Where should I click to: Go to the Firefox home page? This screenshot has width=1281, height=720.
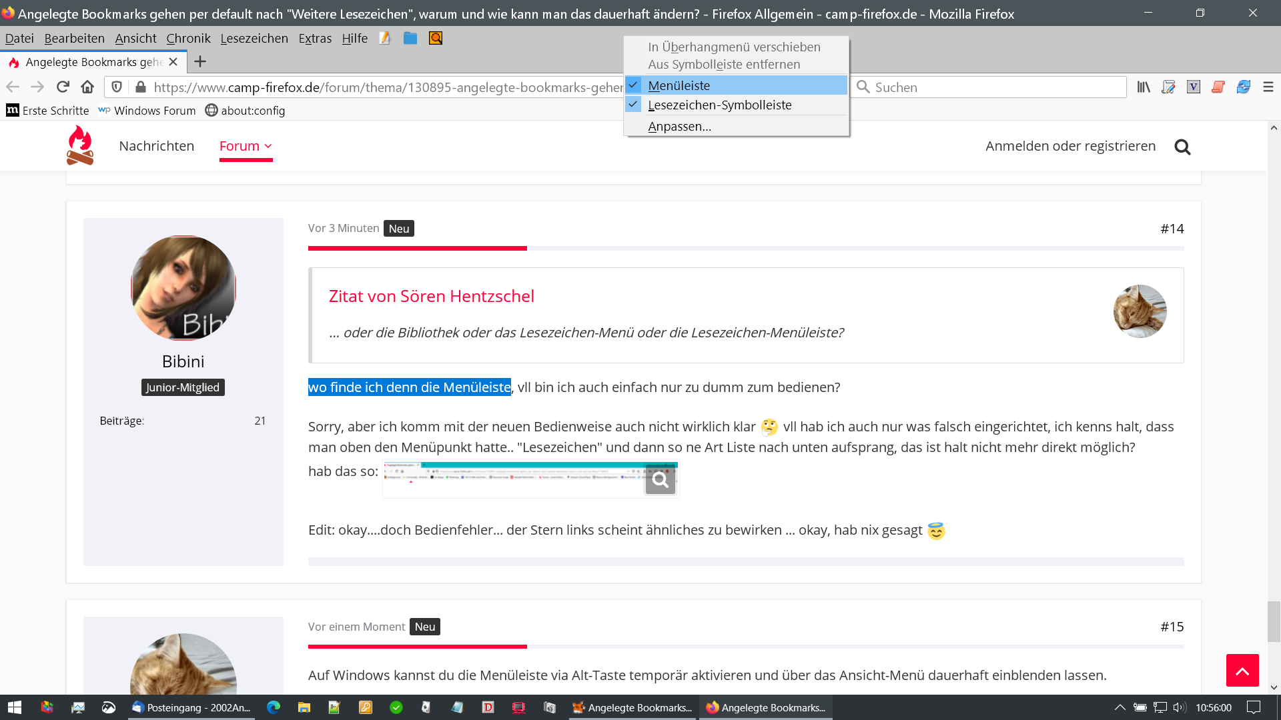pyautogui.click(x=87, y=87)
